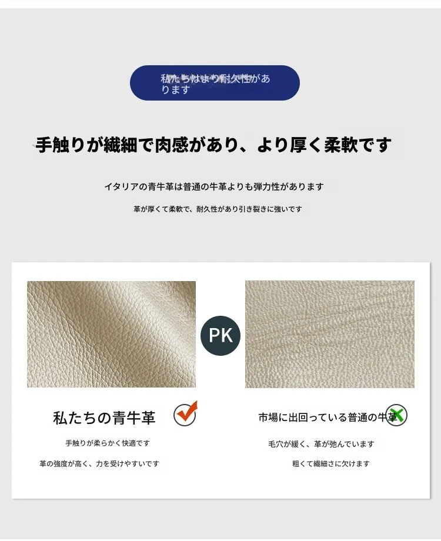441x541 pixels.
Task: Click the text 手触りが柔らかく快適です
Action: click(108, 443)
